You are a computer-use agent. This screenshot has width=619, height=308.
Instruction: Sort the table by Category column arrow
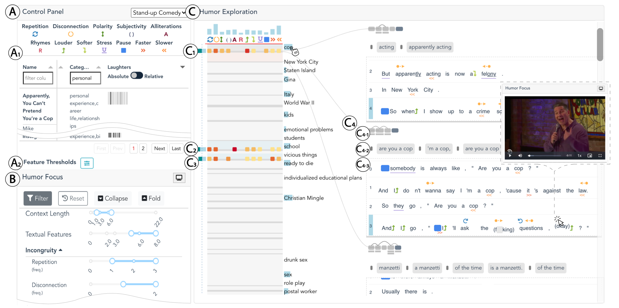point(98,67)
